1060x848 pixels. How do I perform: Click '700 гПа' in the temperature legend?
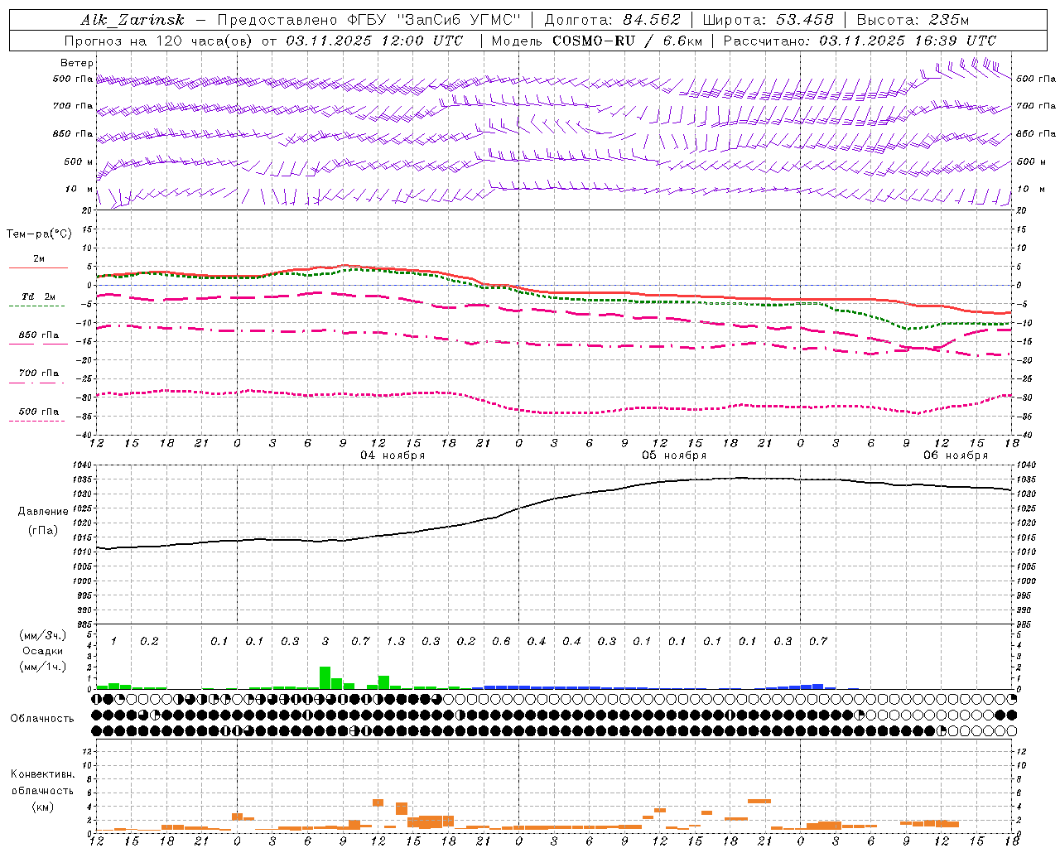click(x=39, y=373)
